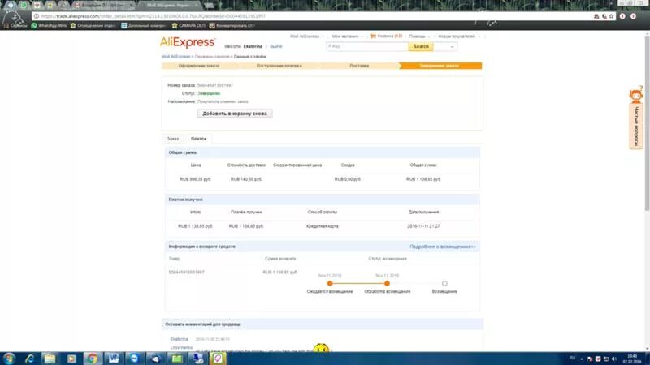
Task: Expand the Мой AliExpress dropdown menu
Action: click(307, 36)
